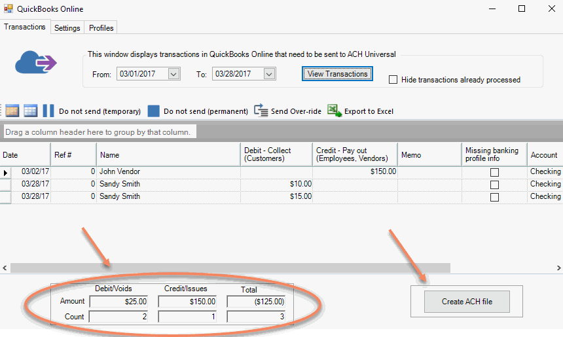Click the Do not send (permanent) stop icon
This screenshot has width=563, height=337.
153,111
